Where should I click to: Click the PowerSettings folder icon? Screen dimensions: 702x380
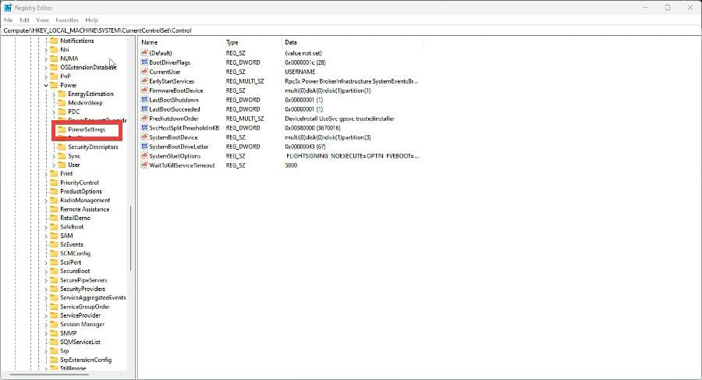coord(62,130)
